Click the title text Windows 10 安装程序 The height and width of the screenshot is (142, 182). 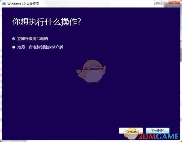[x=23, y=4]
